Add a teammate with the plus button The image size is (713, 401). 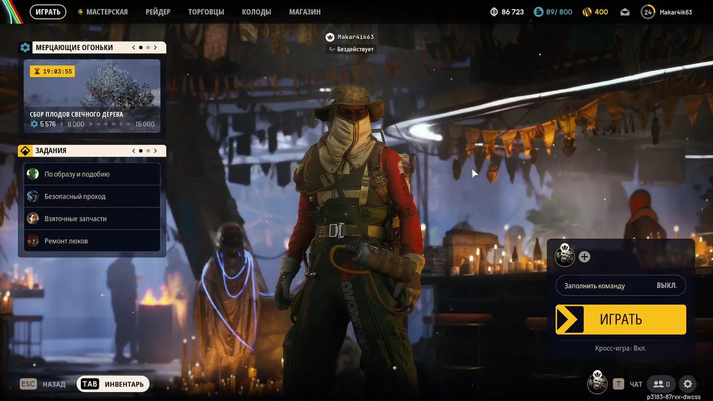tap(584, 257)
